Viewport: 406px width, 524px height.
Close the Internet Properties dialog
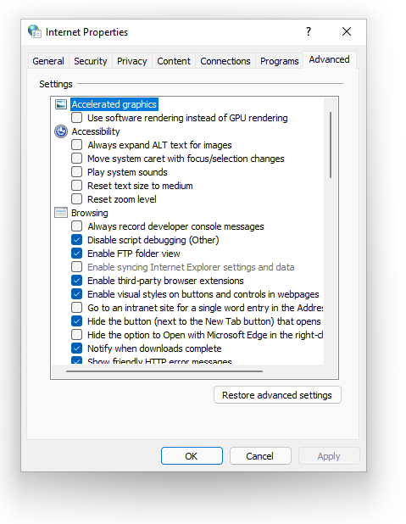click(347, 31)
